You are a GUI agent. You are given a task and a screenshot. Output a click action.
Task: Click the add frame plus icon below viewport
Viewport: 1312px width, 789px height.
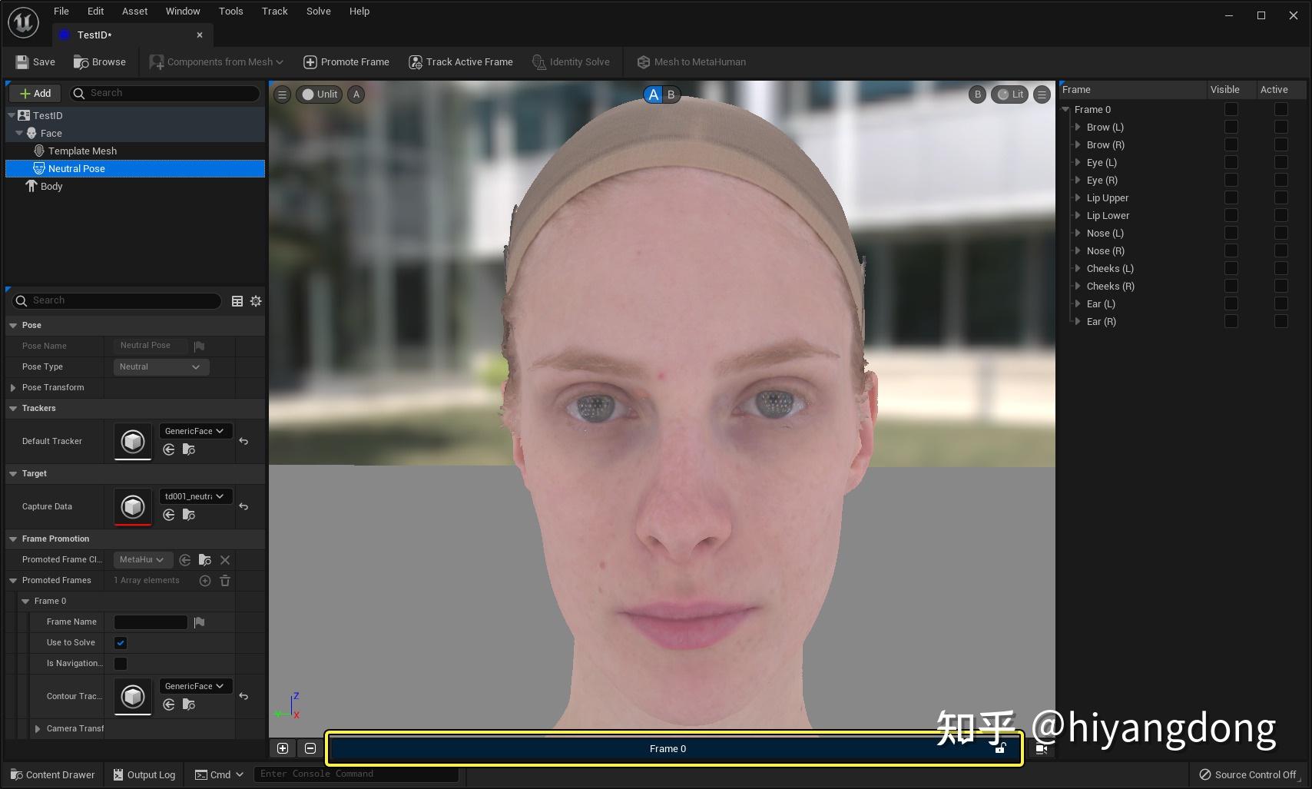coord(283,748)
